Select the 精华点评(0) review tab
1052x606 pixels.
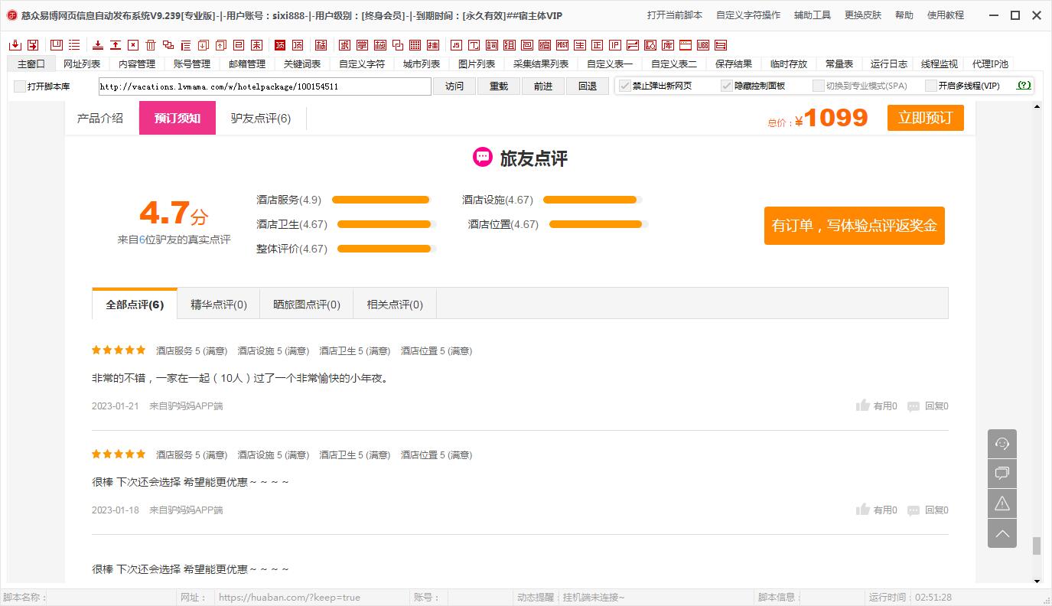point(219,305)
